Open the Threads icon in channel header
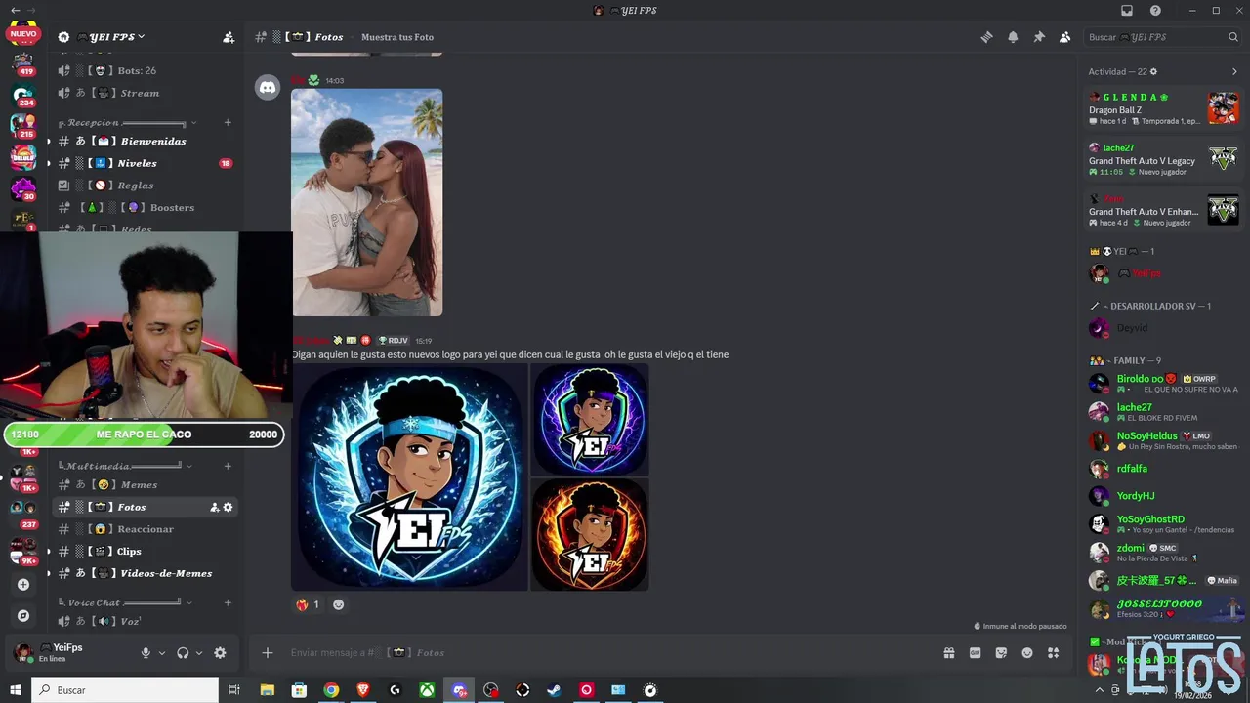Viewport: 1250px width, 703px height. 986,37
